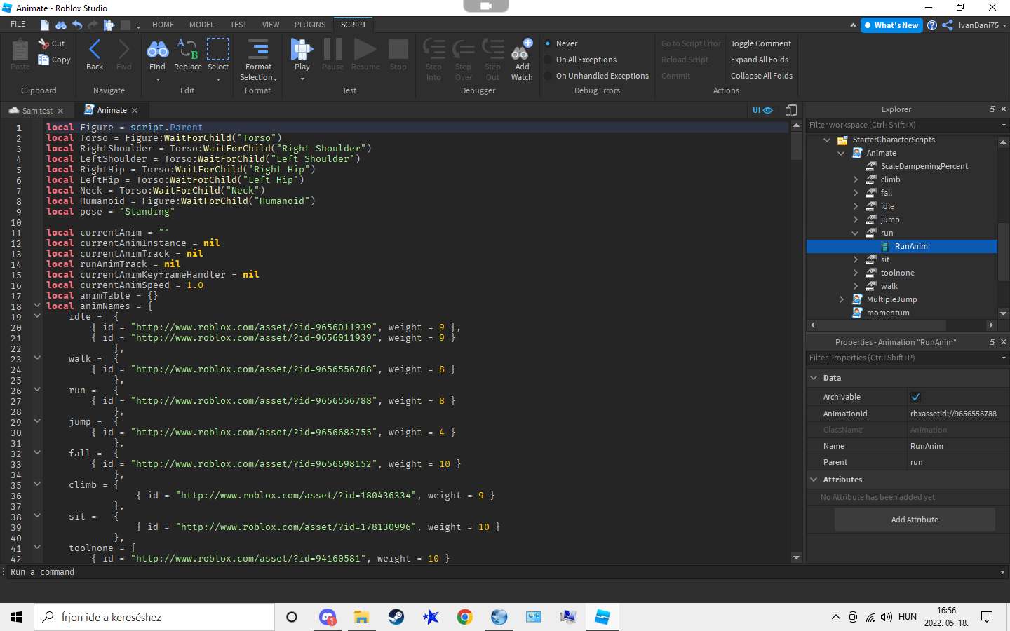The image size is (1010, 631).
Task: Click the Find binoculars icon
Action: (x=157, y=50)
